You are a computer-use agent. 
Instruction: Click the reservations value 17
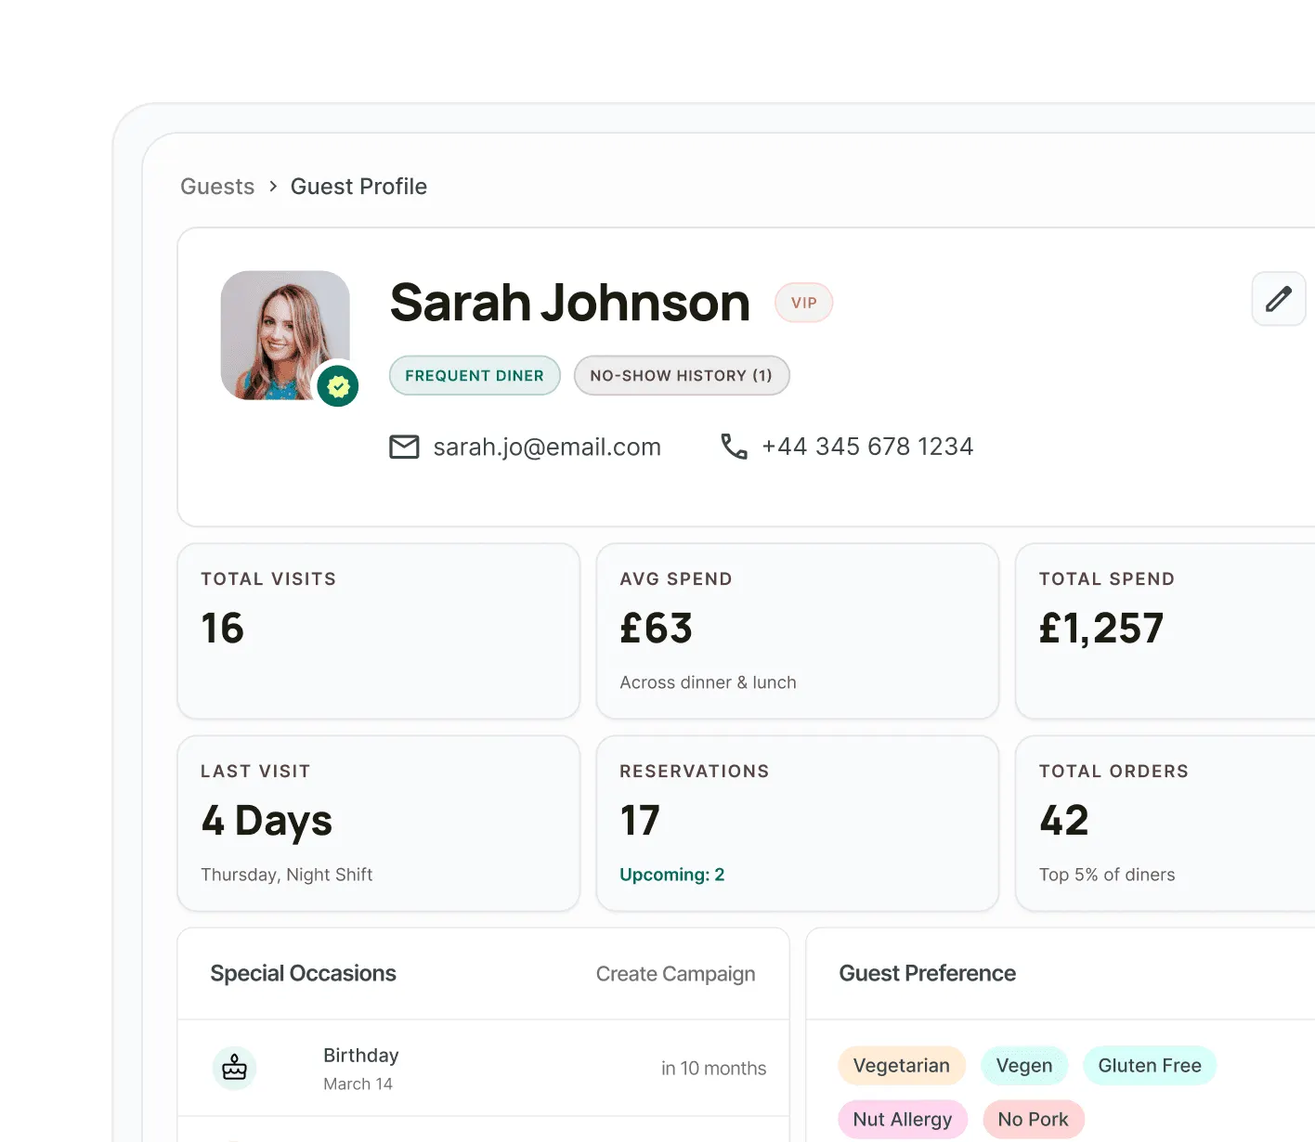640,821
